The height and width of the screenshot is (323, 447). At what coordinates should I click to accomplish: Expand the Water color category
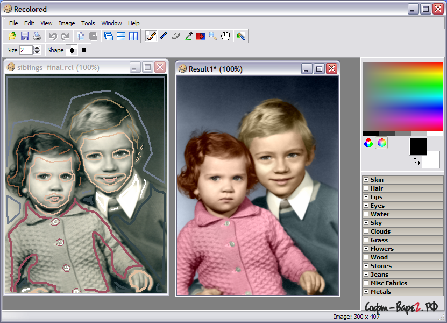(x=366, y=214)
